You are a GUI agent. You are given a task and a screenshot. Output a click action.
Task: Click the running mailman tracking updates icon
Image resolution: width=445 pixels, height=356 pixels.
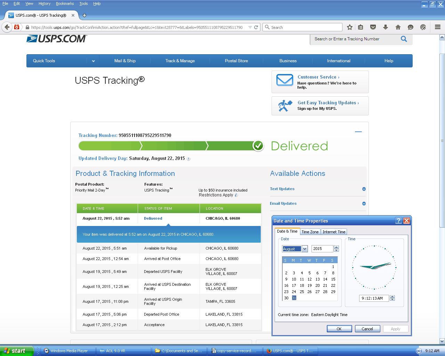285,106
